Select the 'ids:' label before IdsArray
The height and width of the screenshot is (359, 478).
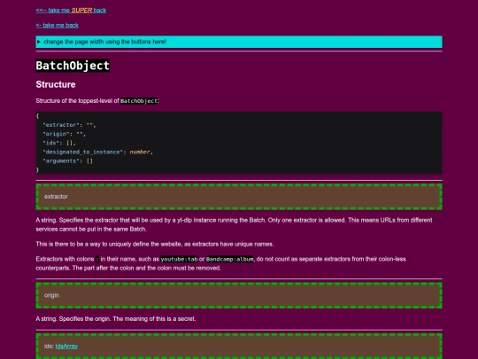[49, 347]
